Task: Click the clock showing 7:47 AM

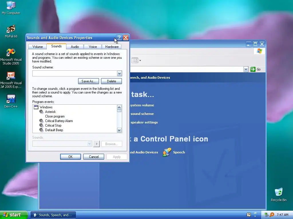Action: (282, 215)
